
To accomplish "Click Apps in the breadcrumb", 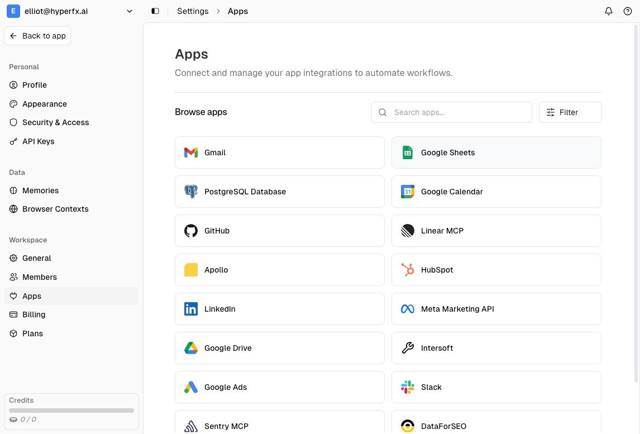I will 237,11.
